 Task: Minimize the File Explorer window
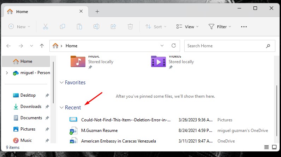pyautogui.click(x=239, y=8)
